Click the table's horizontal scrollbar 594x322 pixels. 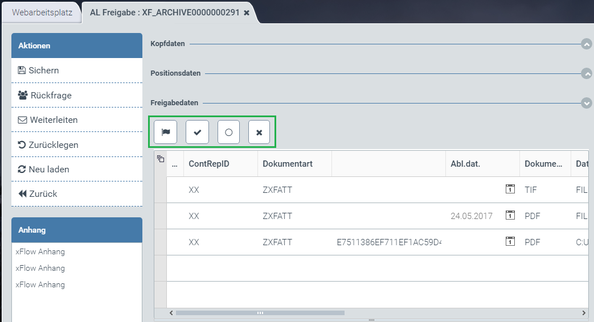260,312
